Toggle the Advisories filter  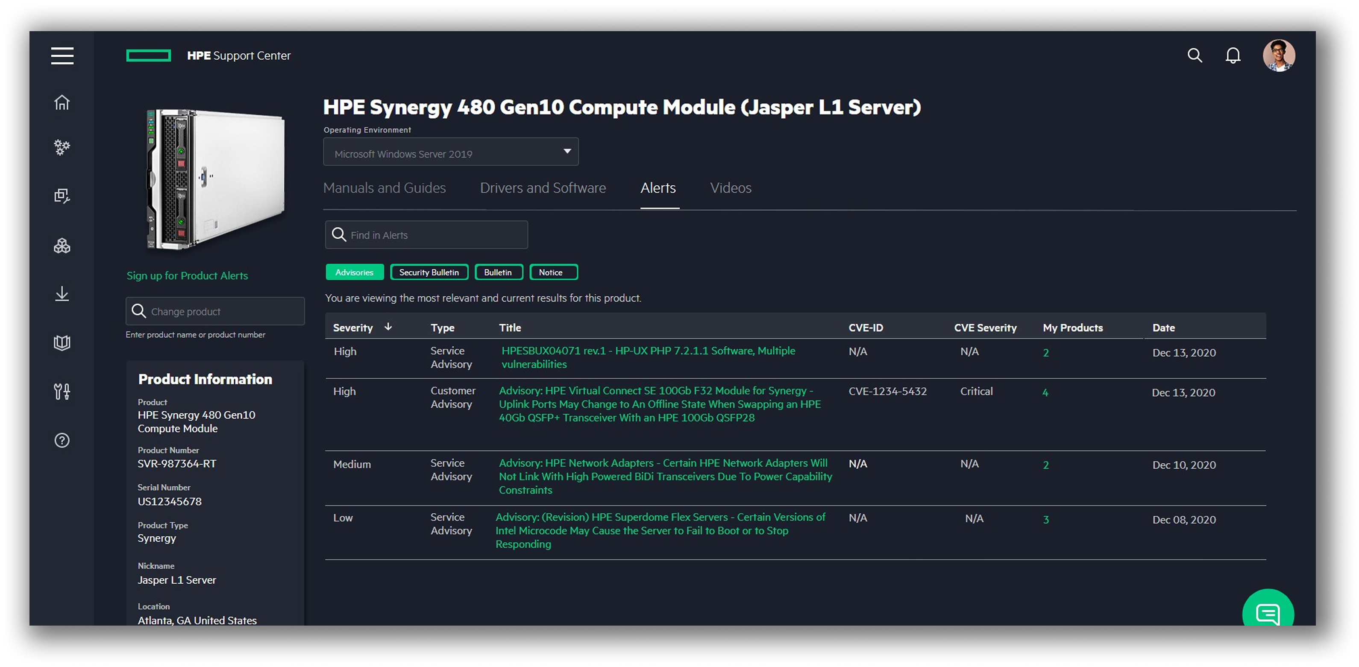pyautogui.click(x=355, y=272)
